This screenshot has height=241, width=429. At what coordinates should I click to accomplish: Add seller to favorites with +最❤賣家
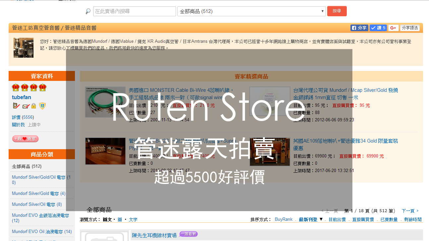(25, 139)
